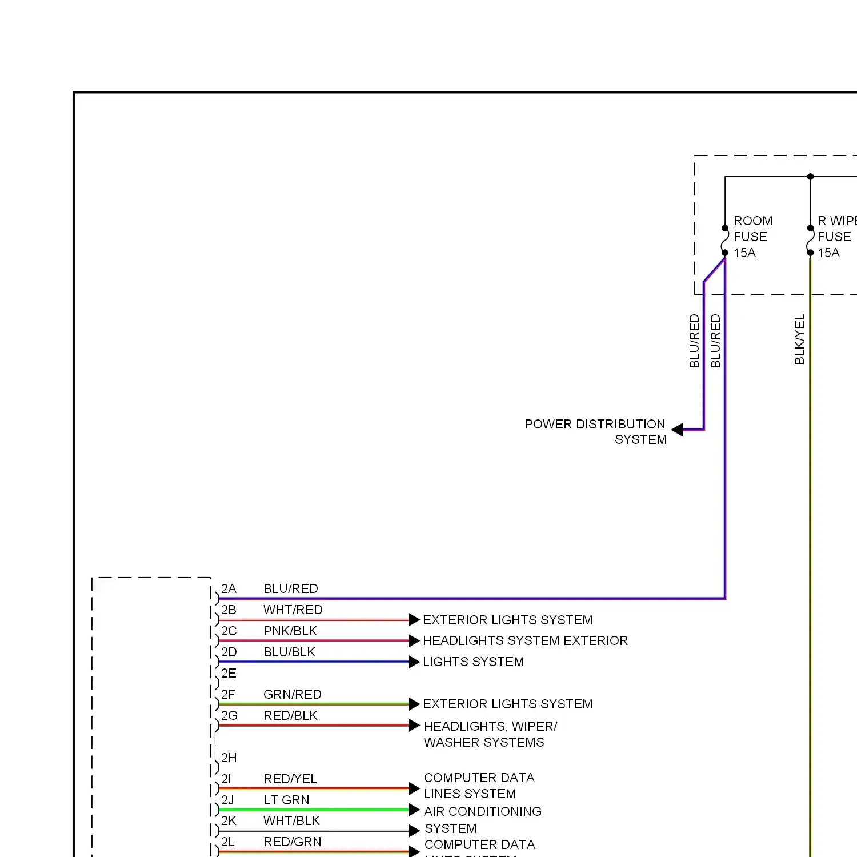The image size is (857, 857).
Task: Click pin label 2K
Action: pos(229,820)
